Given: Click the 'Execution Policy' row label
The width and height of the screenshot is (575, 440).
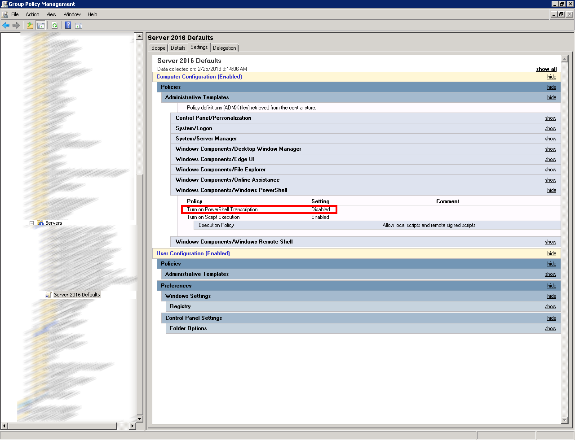Looking at the screenshot, I should (x=216, y=225).
